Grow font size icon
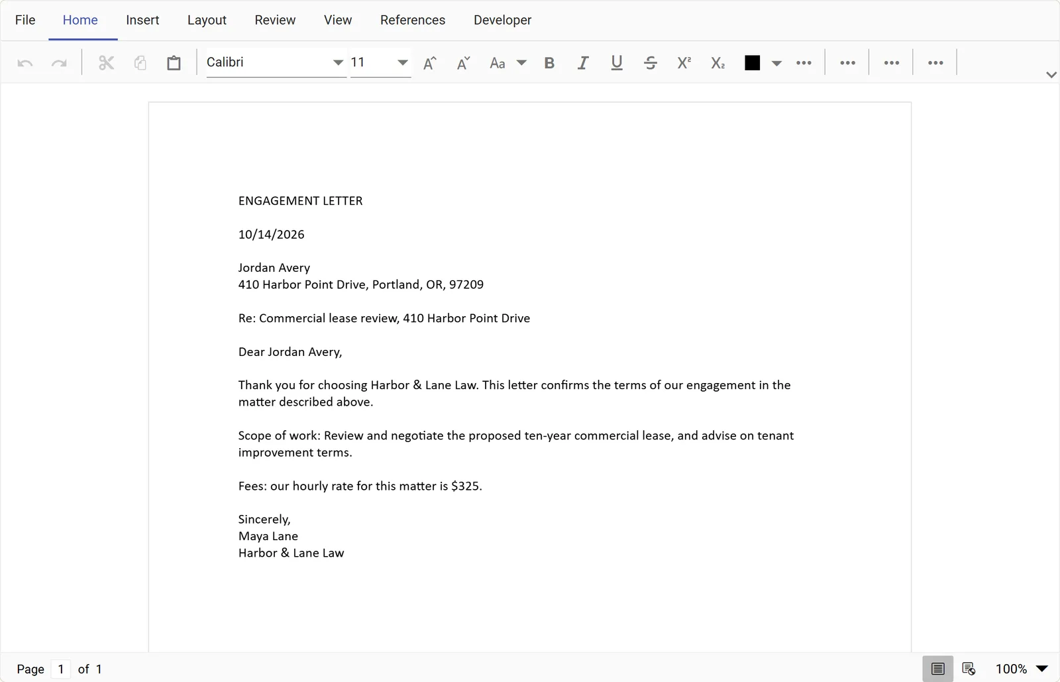 430,63
